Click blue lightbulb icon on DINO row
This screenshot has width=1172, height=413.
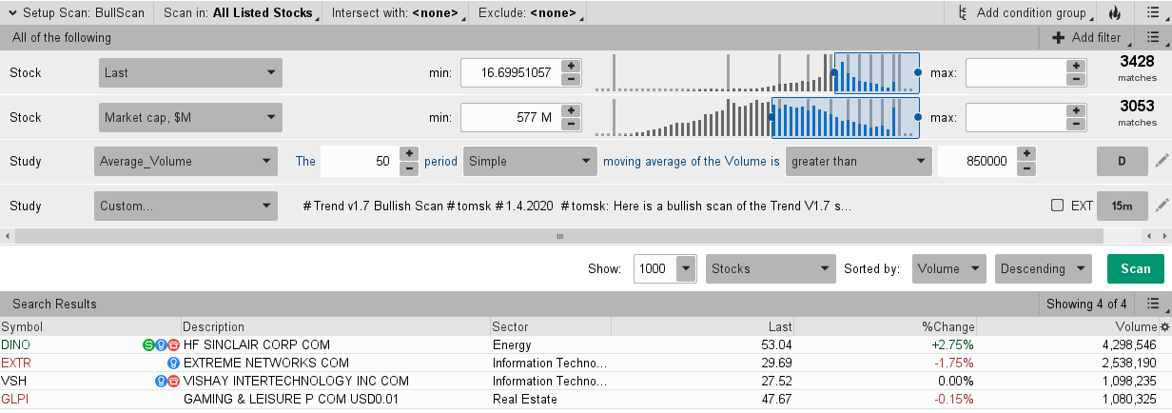tap(161, 344)
